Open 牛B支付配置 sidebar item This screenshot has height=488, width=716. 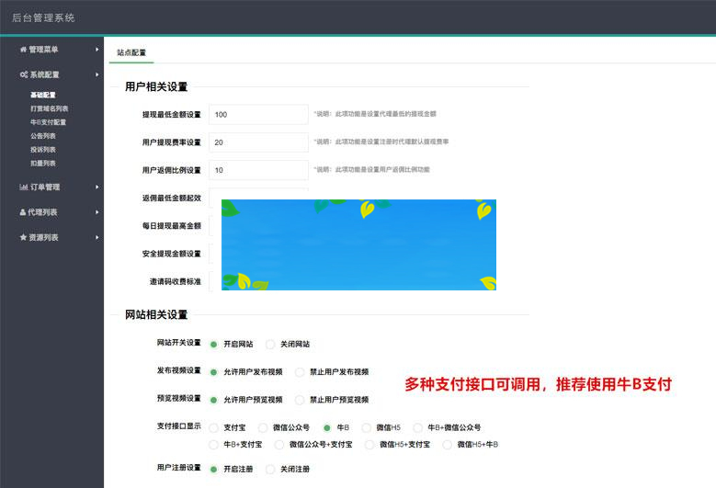click(x=48, y=122)
